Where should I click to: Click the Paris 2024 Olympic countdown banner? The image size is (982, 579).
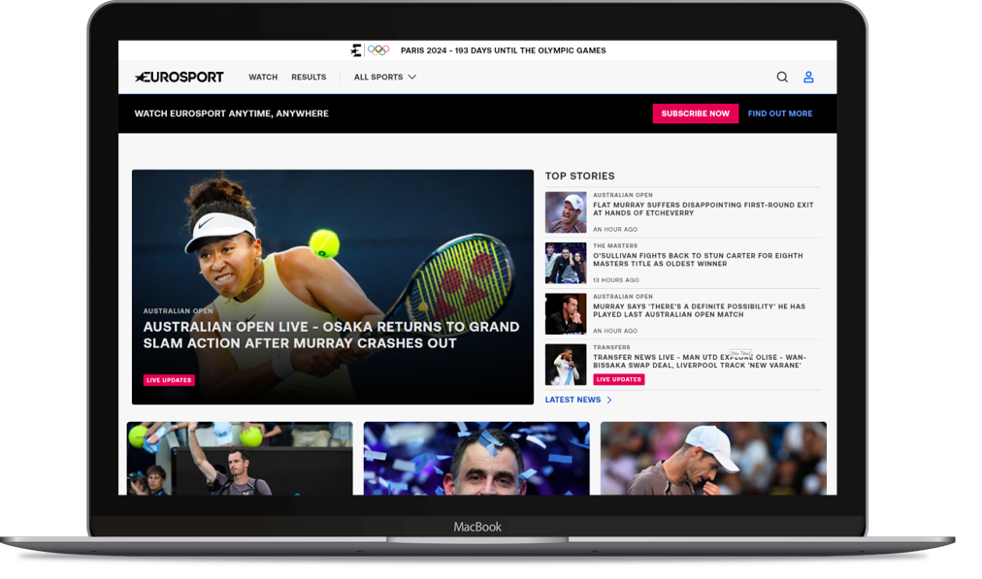click(x=503, y=50)
